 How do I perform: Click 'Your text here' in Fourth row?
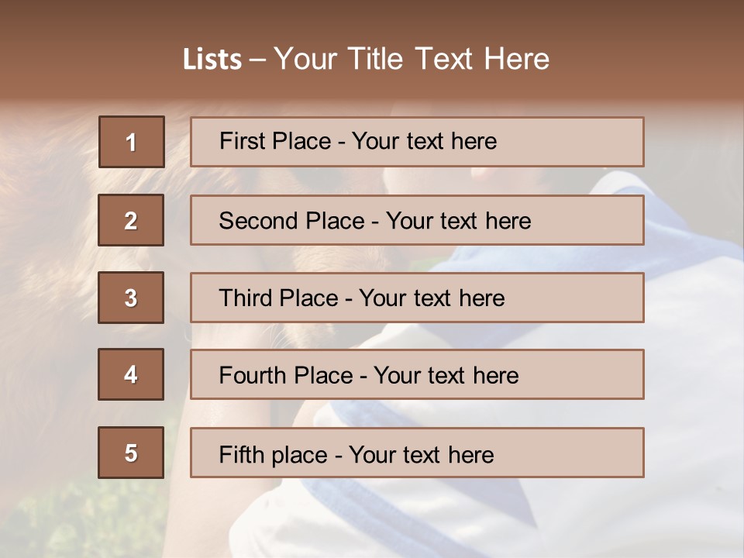tap(446, 376)
